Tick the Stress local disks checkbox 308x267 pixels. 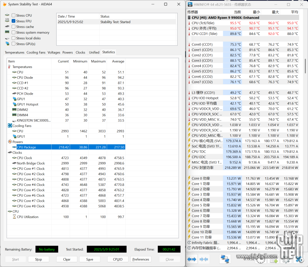coord(14,38)
